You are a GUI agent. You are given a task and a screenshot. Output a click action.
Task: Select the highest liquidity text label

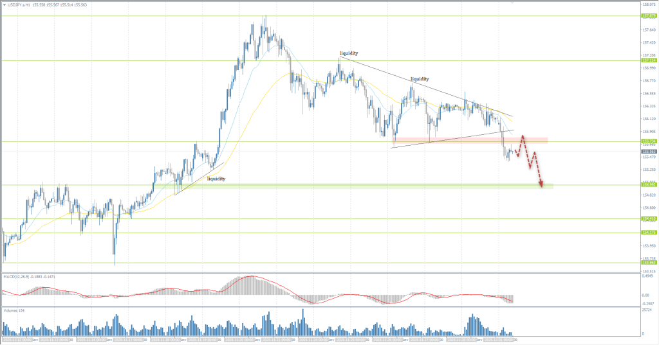point(349,53)
